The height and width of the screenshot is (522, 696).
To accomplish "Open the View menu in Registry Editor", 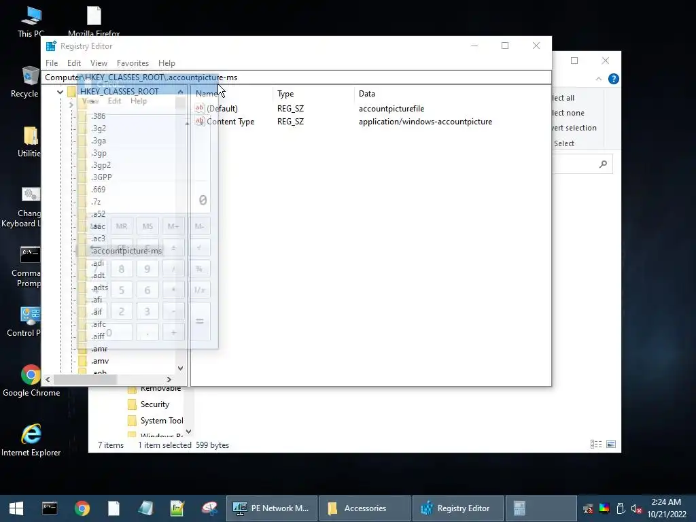I will click(x=99, y=63).
